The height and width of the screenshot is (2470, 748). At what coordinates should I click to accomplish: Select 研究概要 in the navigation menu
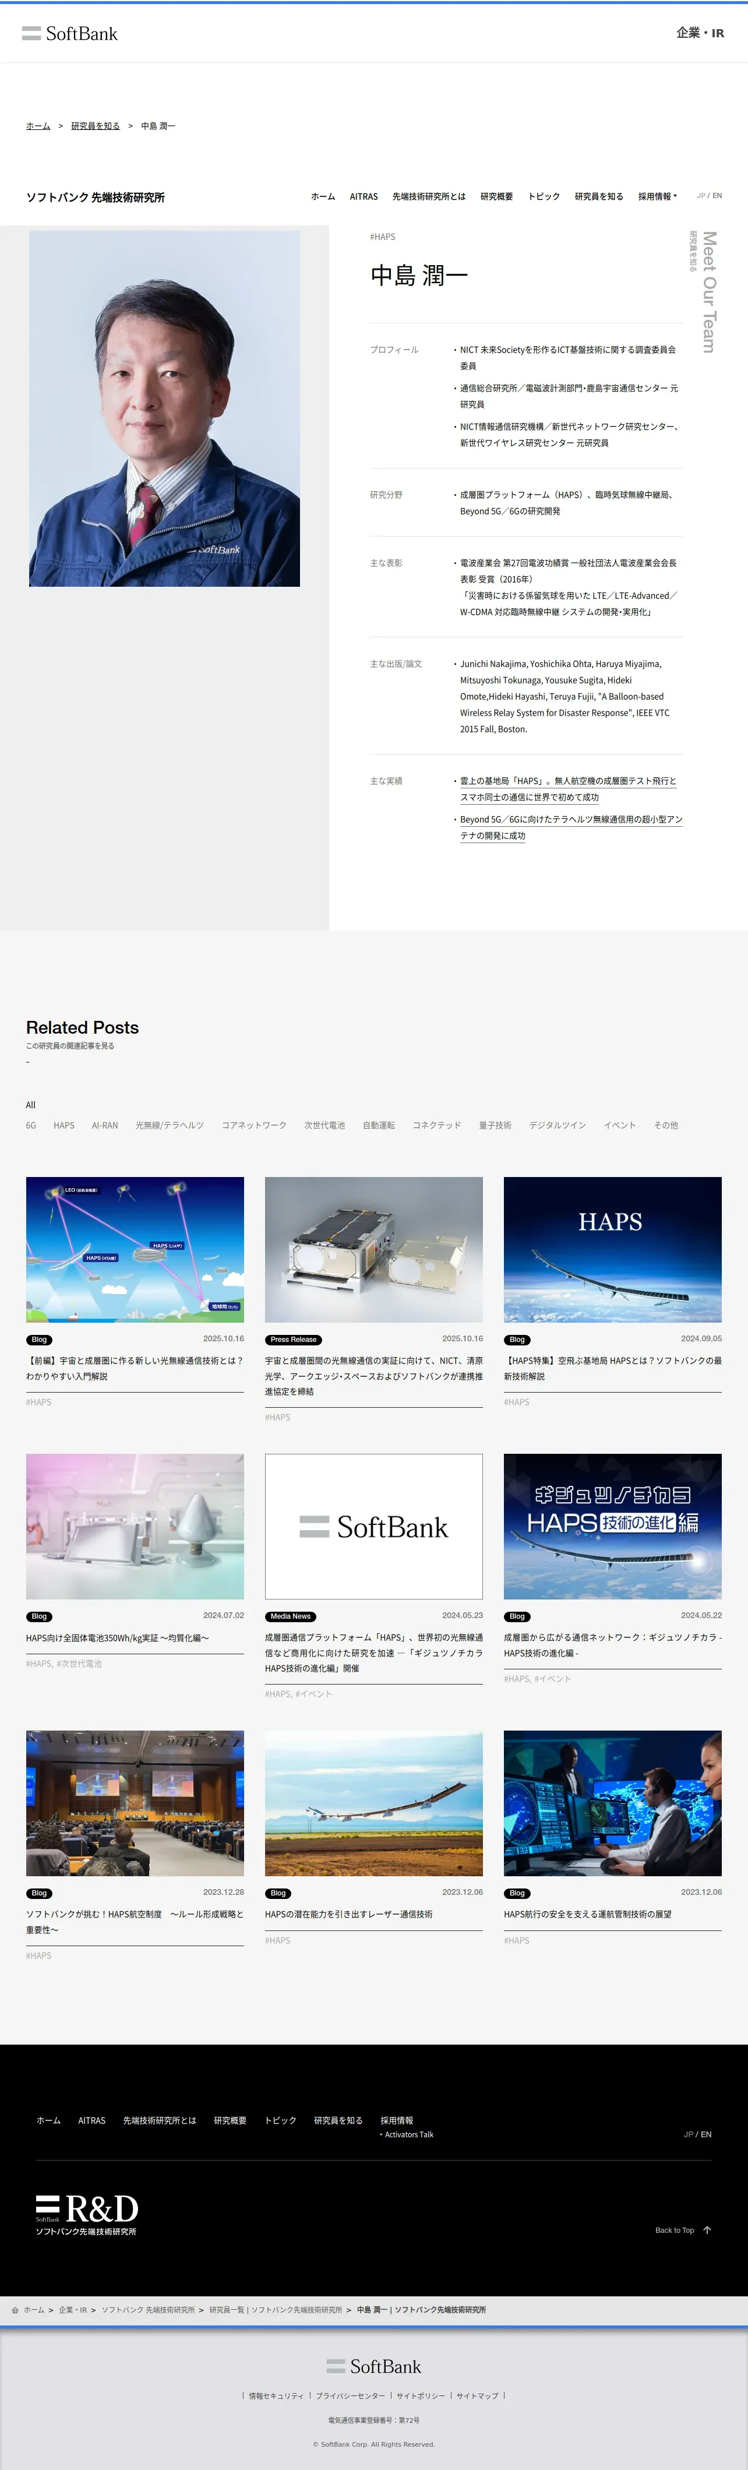[497, 196]
